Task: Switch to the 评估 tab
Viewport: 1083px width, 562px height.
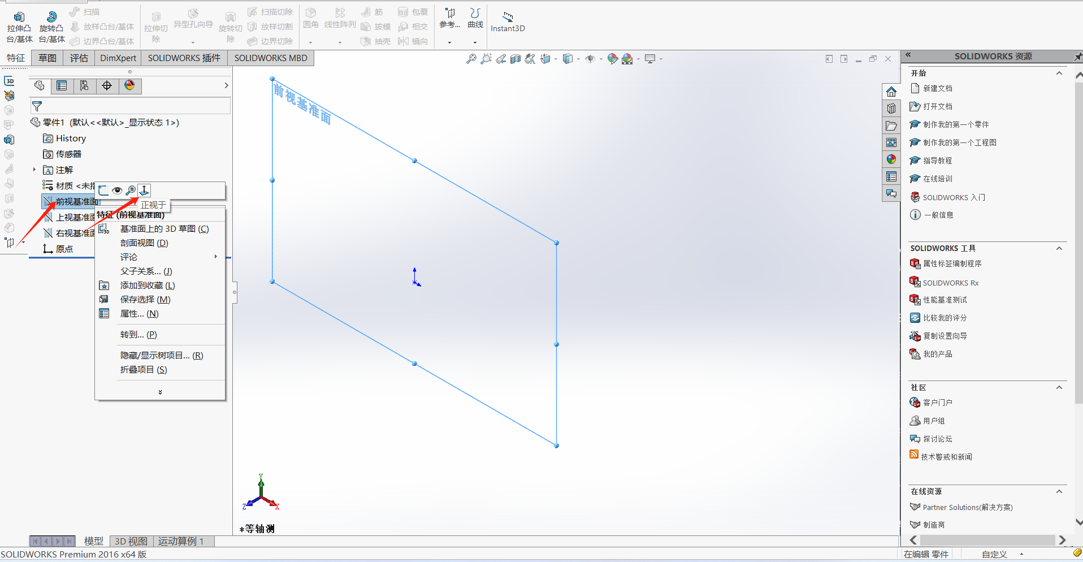Action: [79, 58]
